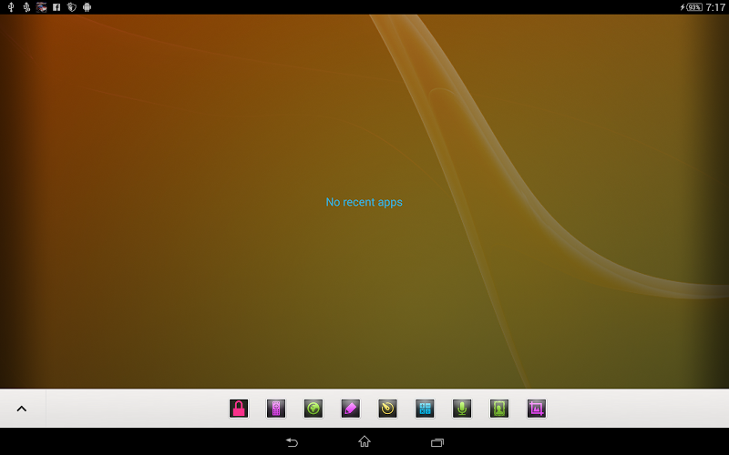Tap the 7:17 clock
Viewport: 729px width, 455px height.
point(715,7)
